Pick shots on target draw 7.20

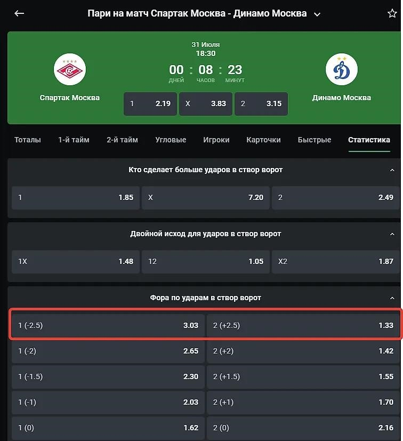point(206,197)
